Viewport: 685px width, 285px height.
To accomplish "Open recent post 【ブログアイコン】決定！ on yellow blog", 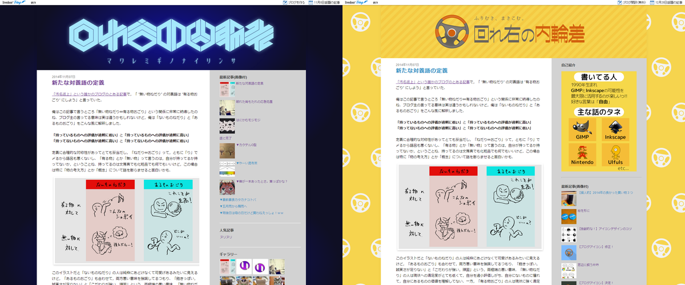I will pyautogui.click(x=597, y=283).
